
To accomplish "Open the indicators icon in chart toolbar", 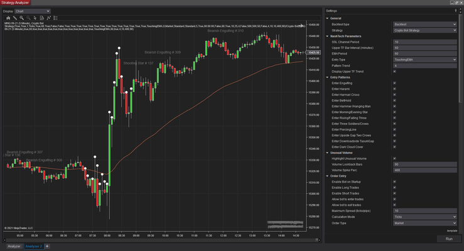I will (x=48, y=18).
